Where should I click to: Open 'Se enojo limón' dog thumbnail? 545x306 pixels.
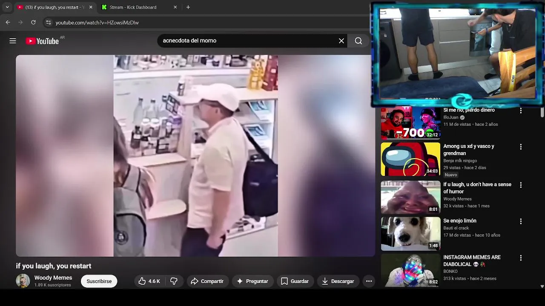(x=410, y=233)
